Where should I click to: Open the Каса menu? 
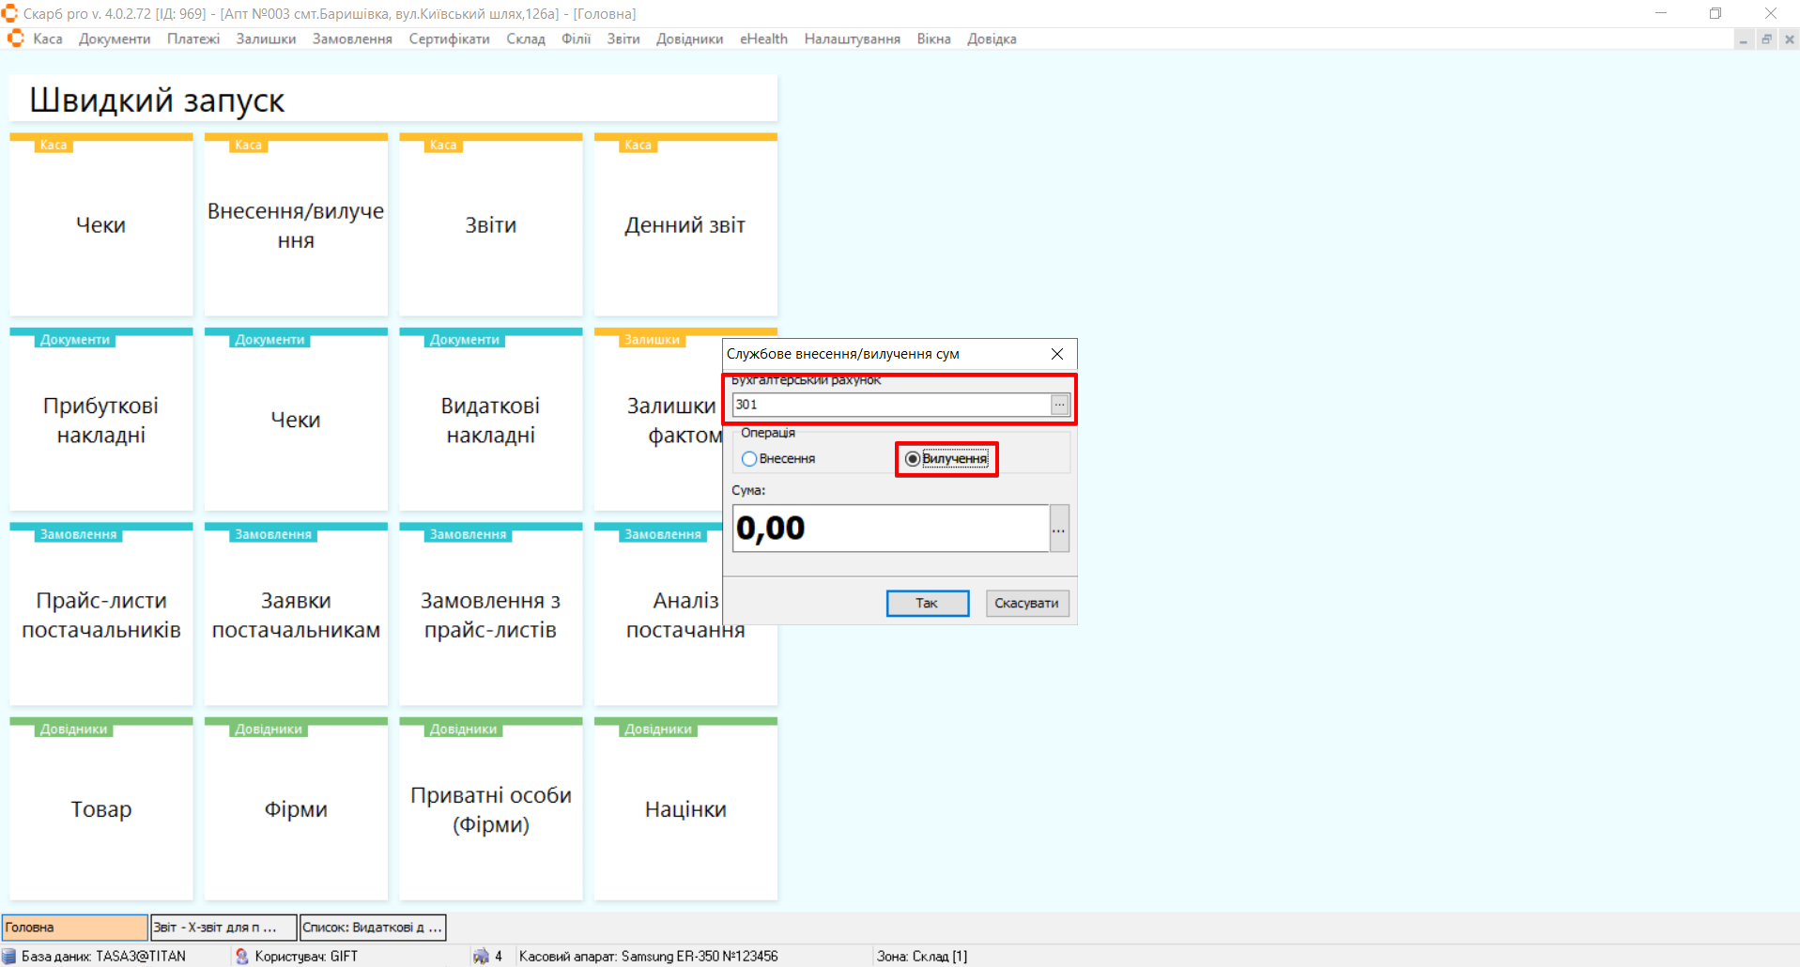(x=47, y=38)
